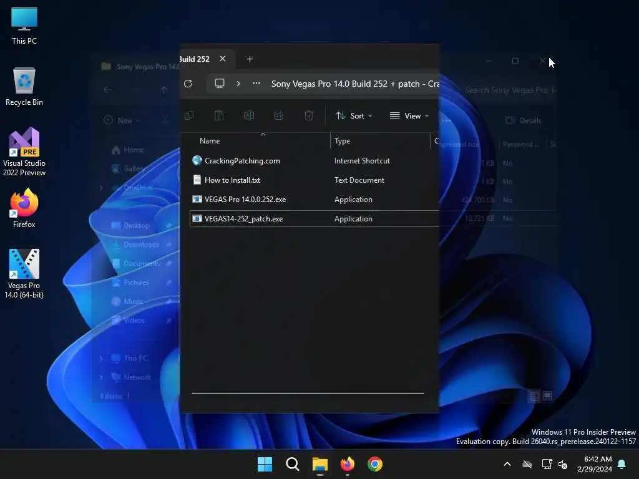This screenshot has height=479, width=639.
Task: Expand OneDrive in background sidebar
Action: 101,188
